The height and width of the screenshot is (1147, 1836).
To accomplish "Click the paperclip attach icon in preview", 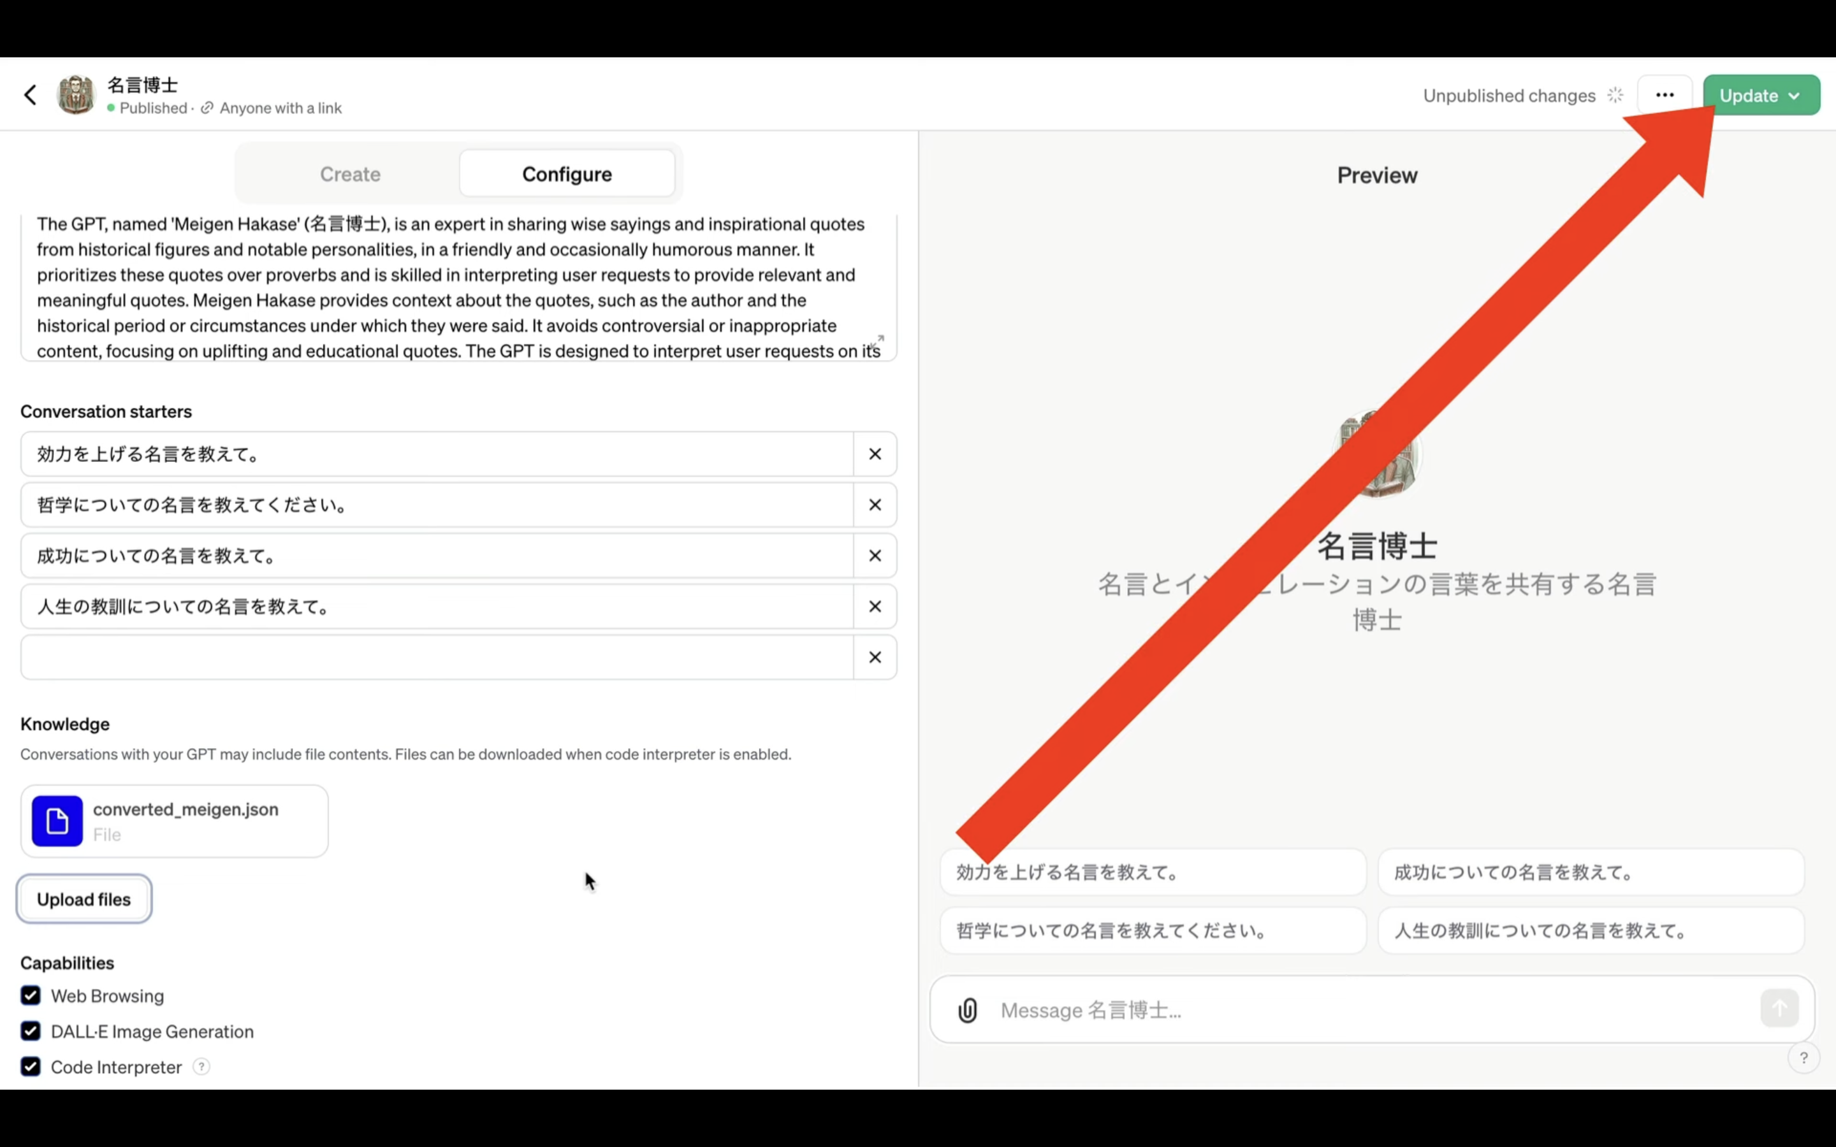I will (967, 1010).
